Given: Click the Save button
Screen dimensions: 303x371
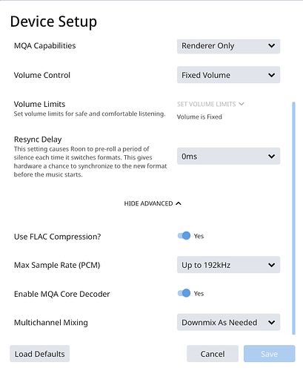Looking at the screenshot, I should point(269,354).
